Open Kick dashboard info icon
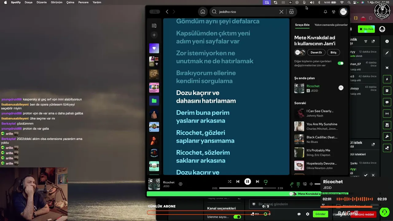 [387, 41]
